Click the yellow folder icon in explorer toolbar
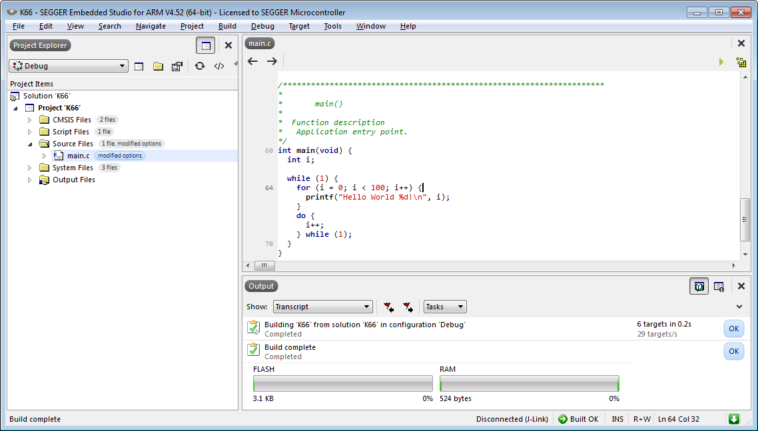The width and height of the screenshot is (758, 431). click(x=158, y=66)
